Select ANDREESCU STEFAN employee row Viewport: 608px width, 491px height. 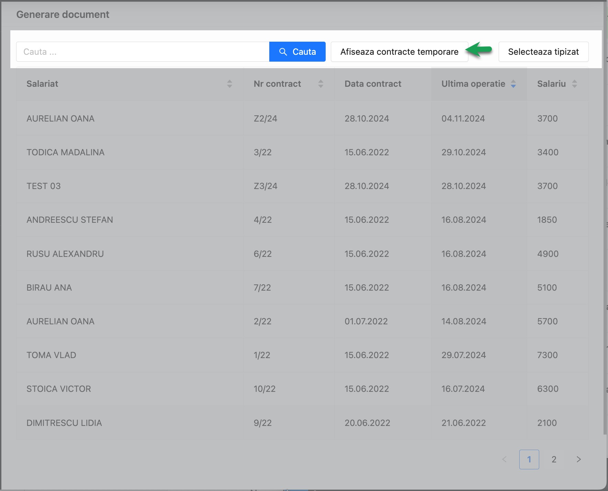(302, 220)
